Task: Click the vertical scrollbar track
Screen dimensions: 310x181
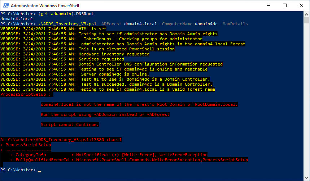Action: click(306, 108)
